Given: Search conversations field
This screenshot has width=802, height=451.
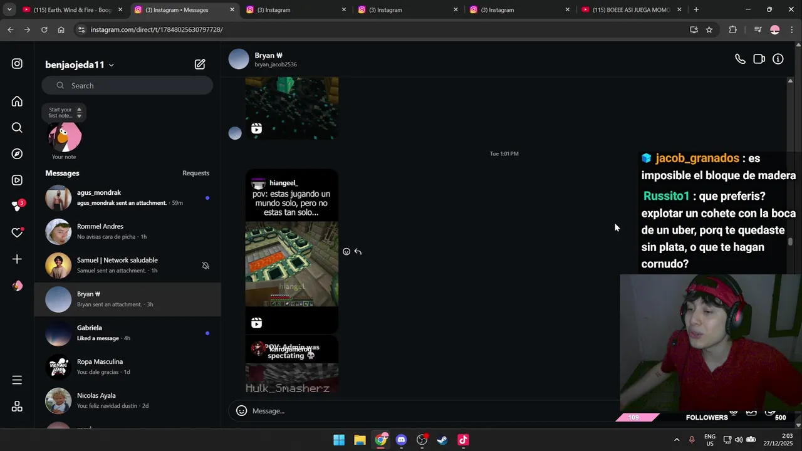Looking at the screenshot, I should 127,86.
